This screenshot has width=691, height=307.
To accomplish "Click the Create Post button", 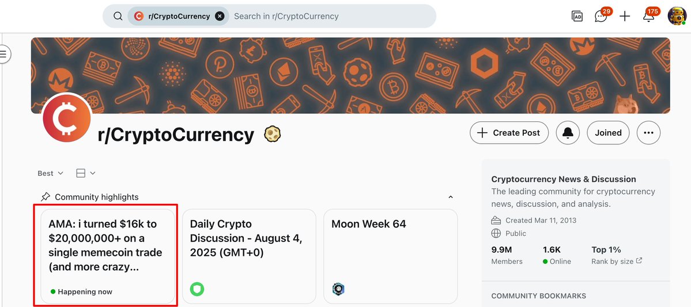I will click(x=509, y=133).
